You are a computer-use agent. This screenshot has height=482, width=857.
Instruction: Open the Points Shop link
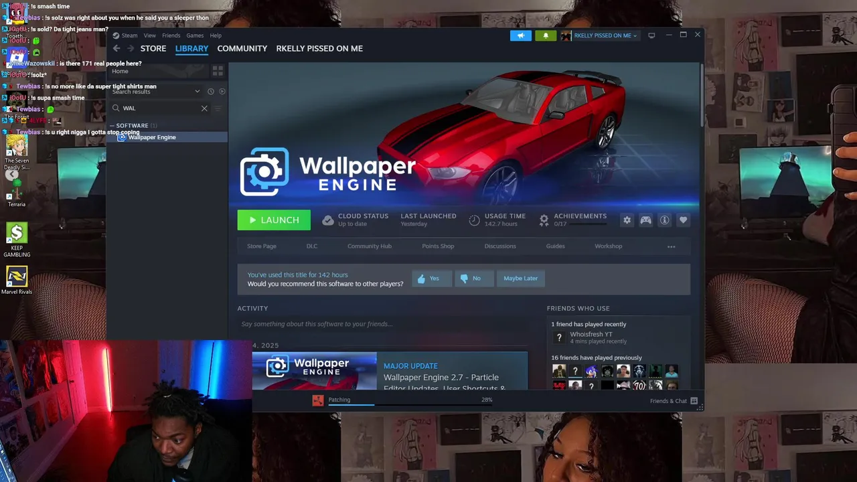[438, 246]
